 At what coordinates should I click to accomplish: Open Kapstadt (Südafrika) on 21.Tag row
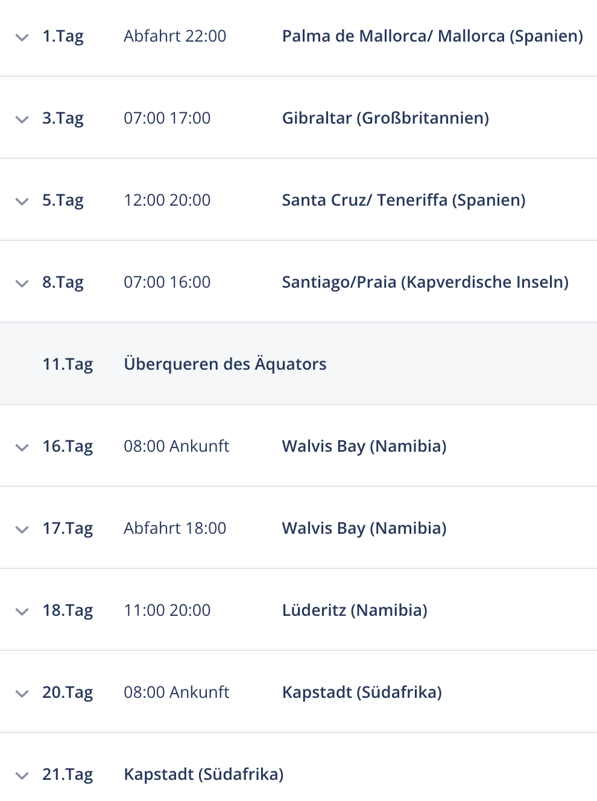(x=204, y=774)
